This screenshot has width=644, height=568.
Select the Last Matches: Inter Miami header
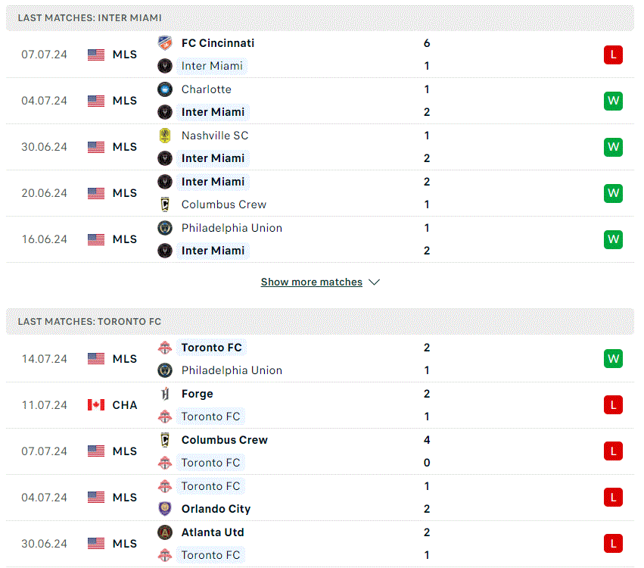pos(320,18)
